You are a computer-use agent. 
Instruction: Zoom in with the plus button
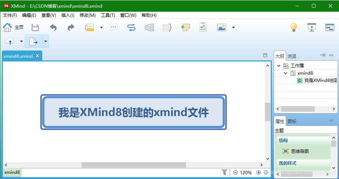[x=258, y=172]
